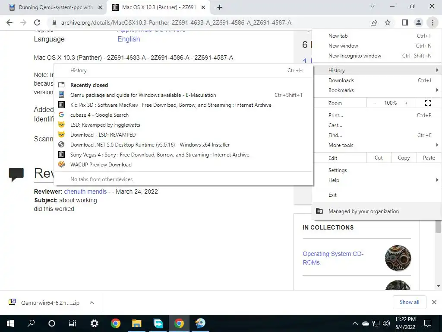
Task: Reopen Sony Vegas 4 Internet Archive page
Action: point(183,155)
